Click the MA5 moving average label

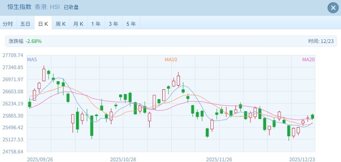coord(32,60)
